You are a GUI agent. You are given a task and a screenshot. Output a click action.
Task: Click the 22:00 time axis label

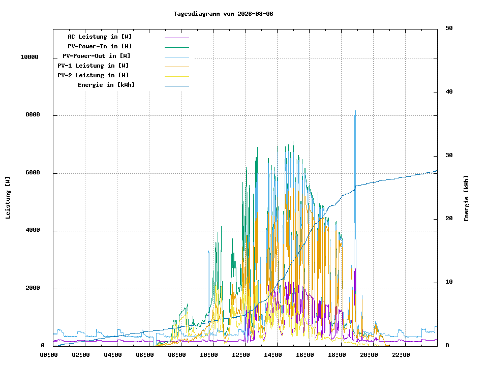pyautogui.click(x=401, y=355)
